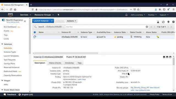This screenshot has width=176, height=99.
Task: Close the New EC2 Experience banner
Action: point(25,21)
